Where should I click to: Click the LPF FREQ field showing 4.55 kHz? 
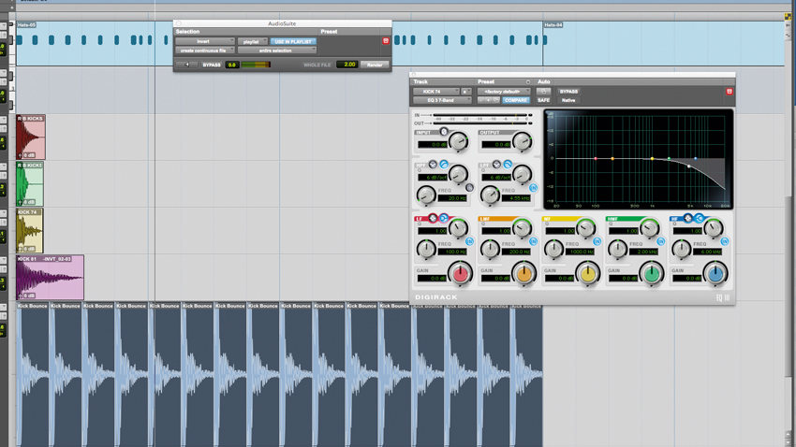pyautogui.click(x=516, y=198)
